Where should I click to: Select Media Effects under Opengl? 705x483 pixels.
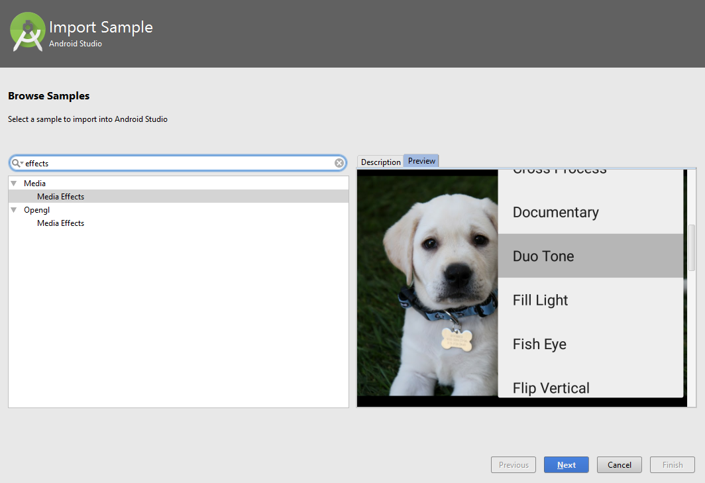tap(60, 223)
